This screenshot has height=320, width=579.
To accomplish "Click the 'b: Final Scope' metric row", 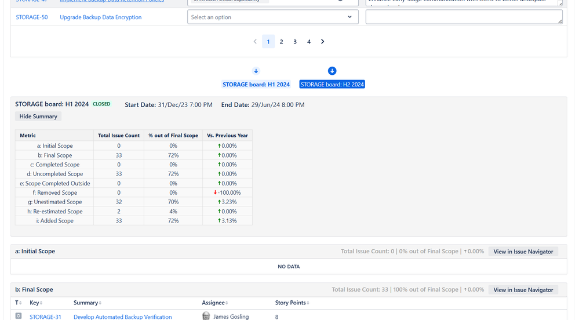I will pyautogui.click(x=134, y=155).
